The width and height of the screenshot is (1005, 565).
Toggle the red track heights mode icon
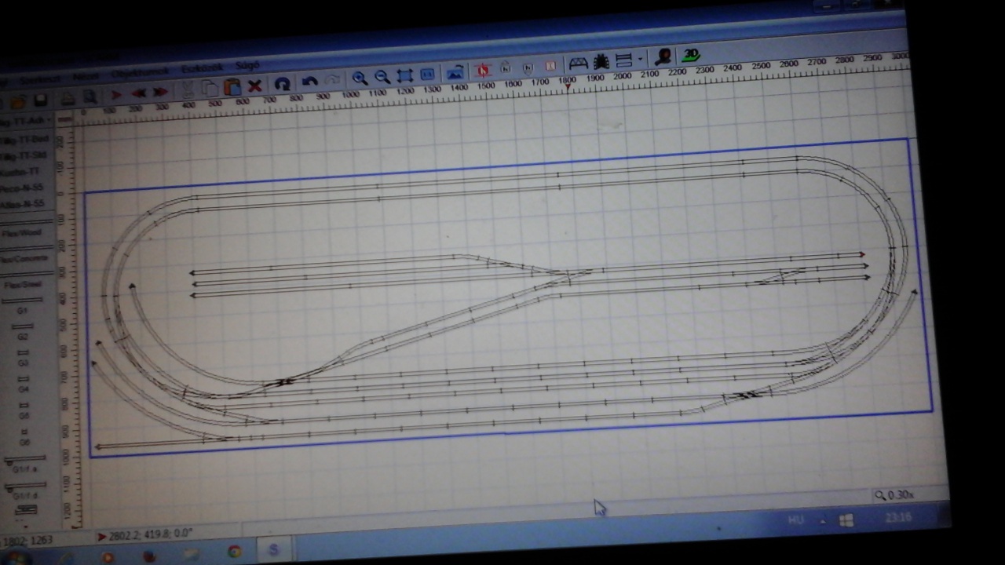click(482, 70)
